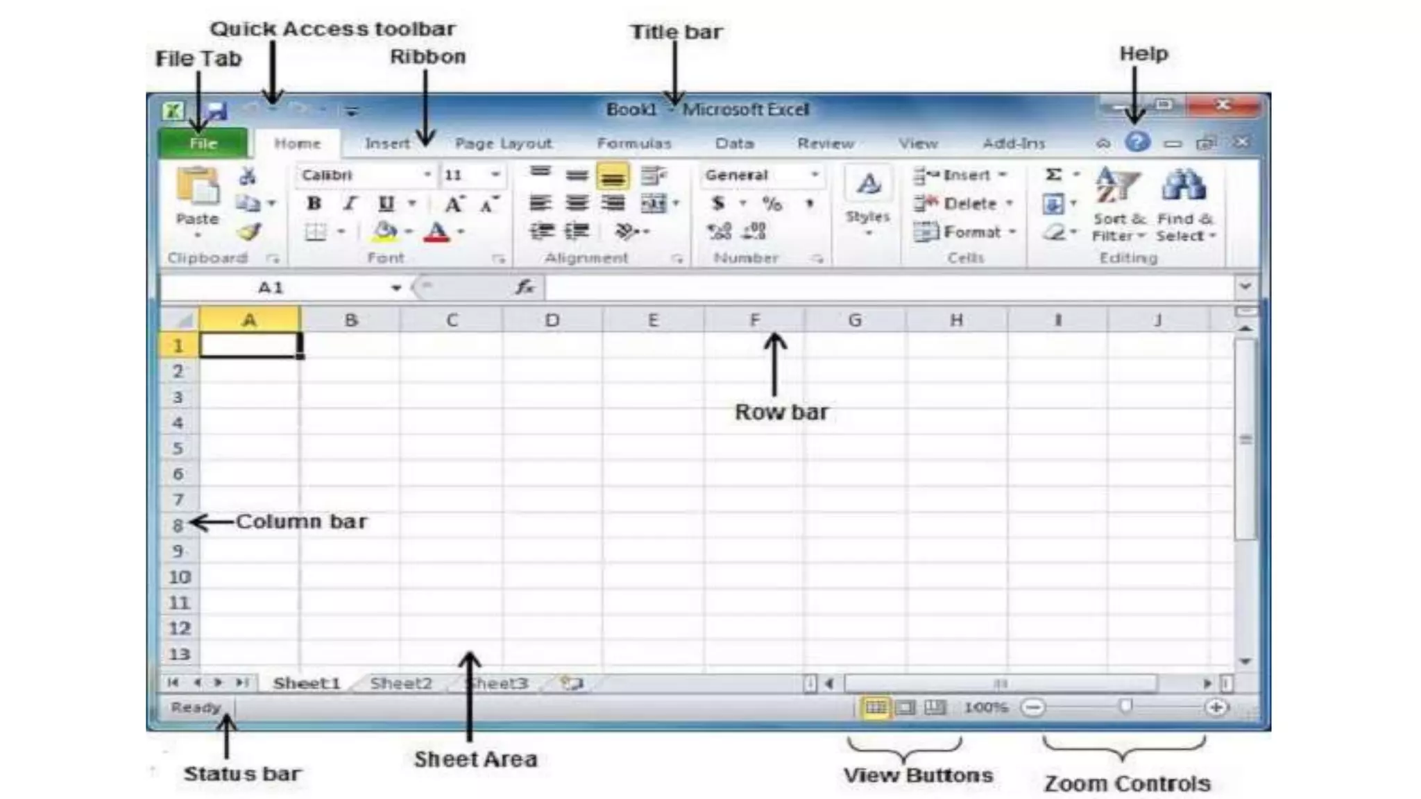Expand the Calibri font name dropdown
The width and height of the screenshot is (1421, 799).
[x=427, y=175]
